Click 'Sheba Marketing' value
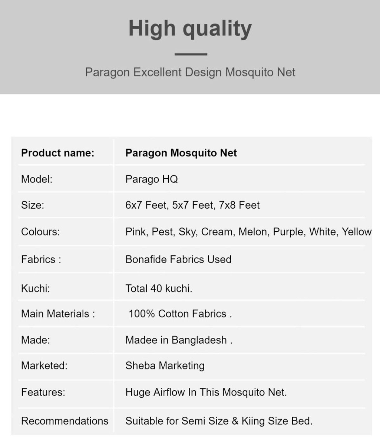Screen dimensions: 380x442 (x=165, y=366)
